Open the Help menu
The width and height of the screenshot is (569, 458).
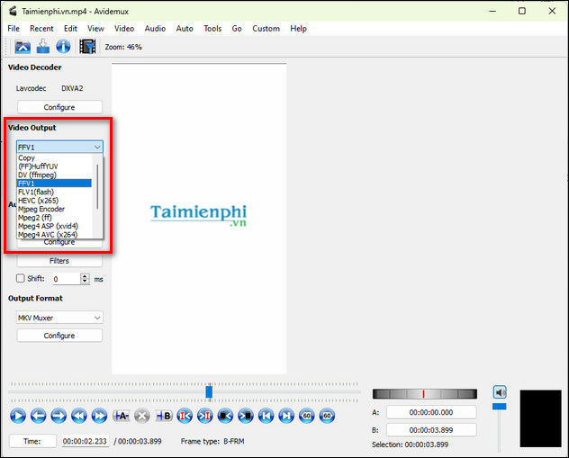(298, 28)
